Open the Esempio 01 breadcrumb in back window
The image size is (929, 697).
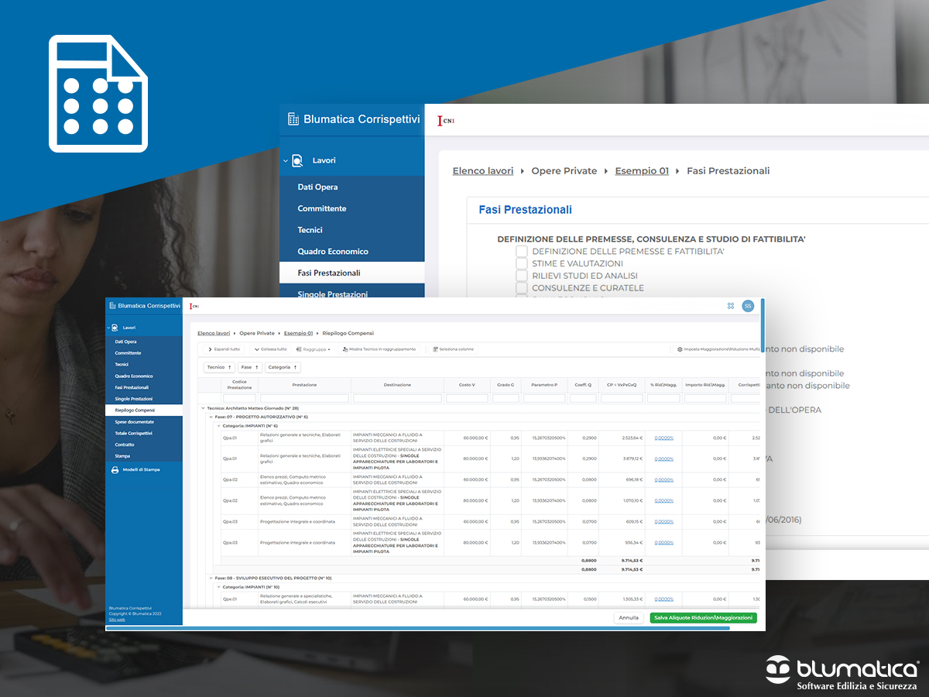click(x=642, y=171)
